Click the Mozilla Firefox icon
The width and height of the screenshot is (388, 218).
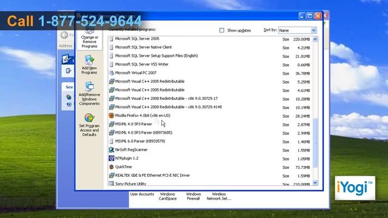pyautogui.click(x=112, y=116)
